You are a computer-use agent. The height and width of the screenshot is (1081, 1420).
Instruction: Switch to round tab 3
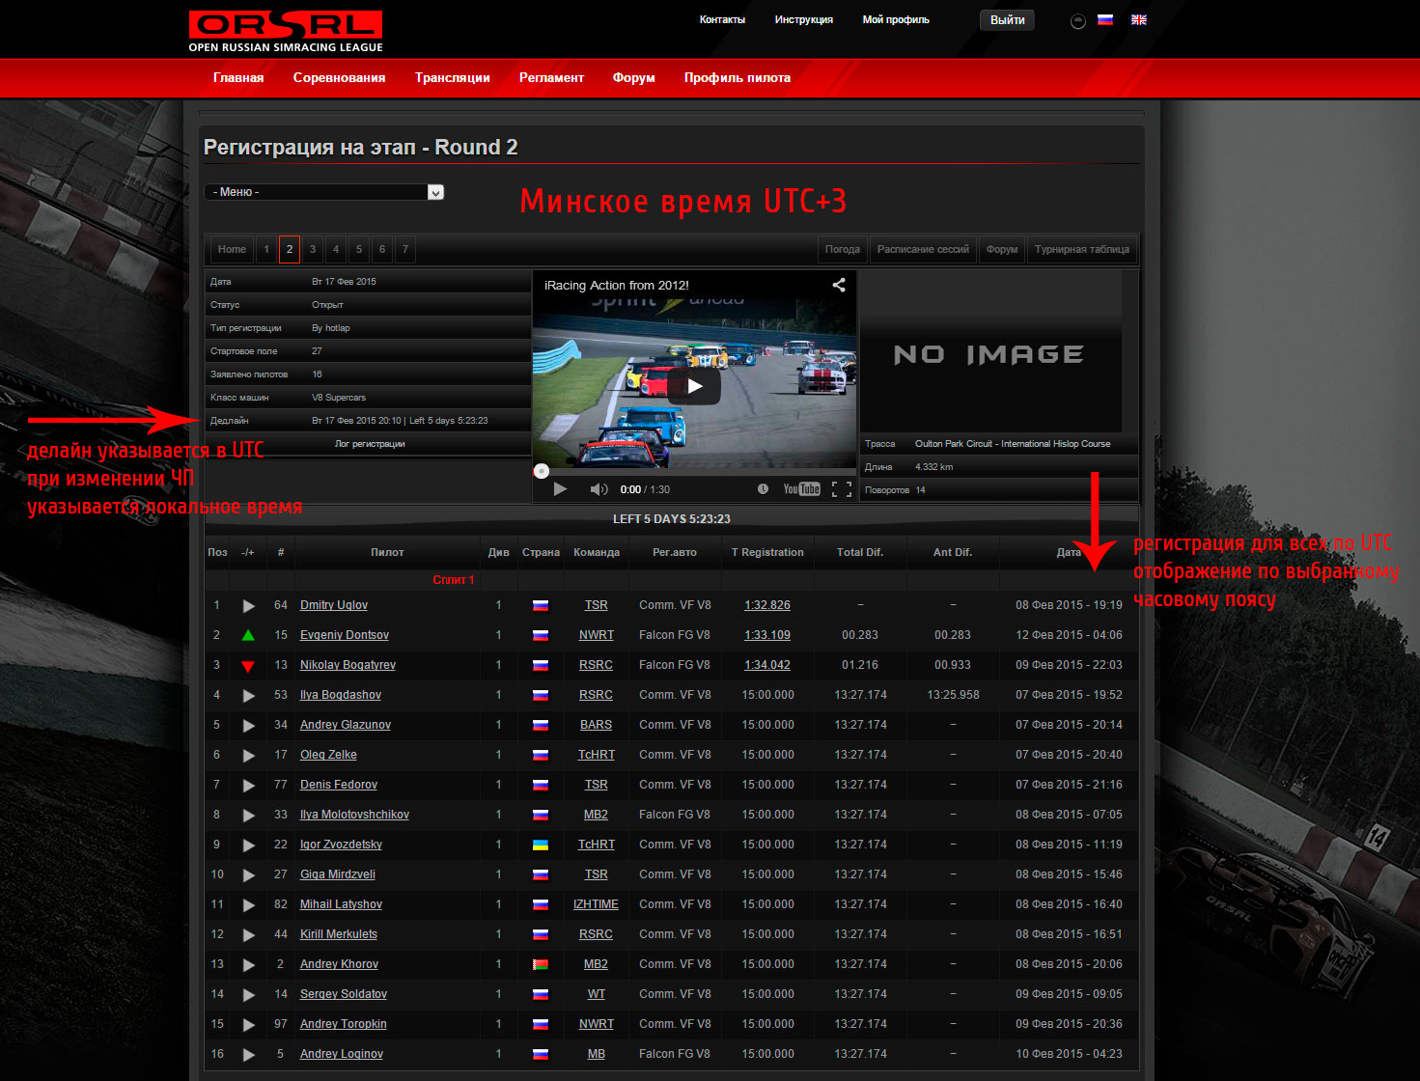[x=313, y=249]
